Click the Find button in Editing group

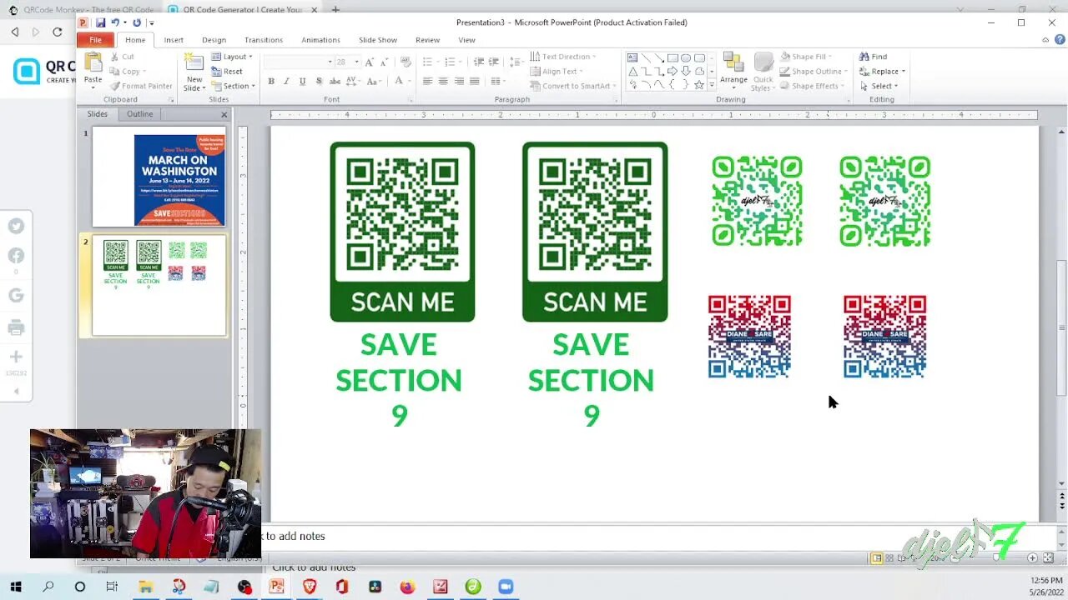874,57
